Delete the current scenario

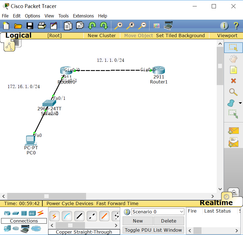click(169, 221)
